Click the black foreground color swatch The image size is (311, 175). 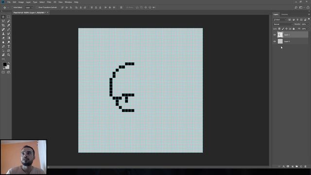click(x=4, y=64)
